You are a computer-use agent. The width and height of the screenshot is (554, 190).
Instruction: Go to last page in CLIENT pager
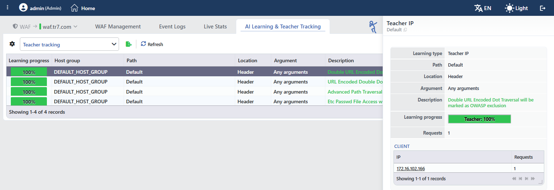(x=533, y=178)
